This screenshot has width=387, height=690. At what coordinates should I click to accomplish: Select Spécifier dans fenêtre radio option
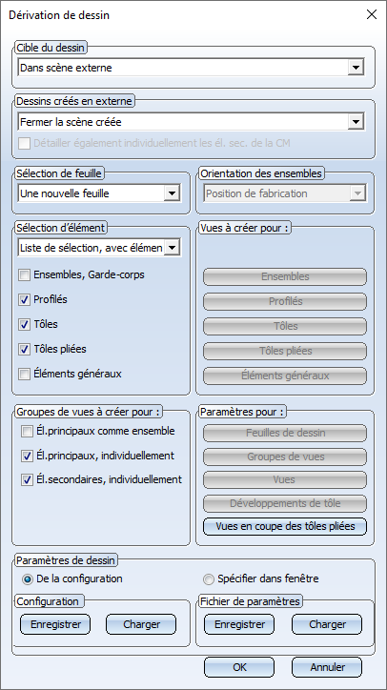click(208, 579)
